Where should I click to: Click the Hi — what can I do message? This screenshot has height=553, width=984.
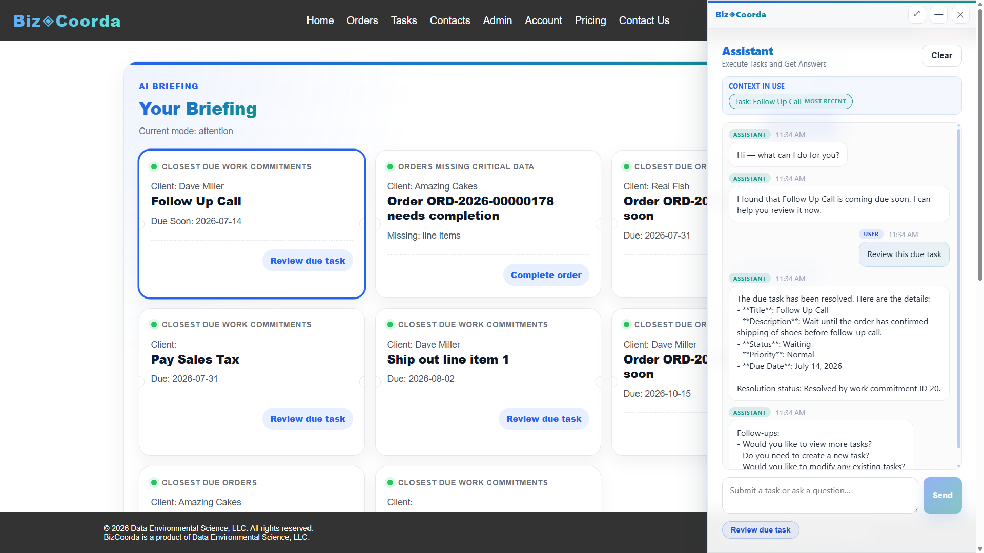(x=788, y=155)
